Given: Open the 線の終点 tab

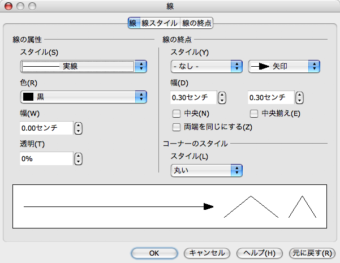Looking at the screenshot, I should pyautogui.click(x=196, y=23).
